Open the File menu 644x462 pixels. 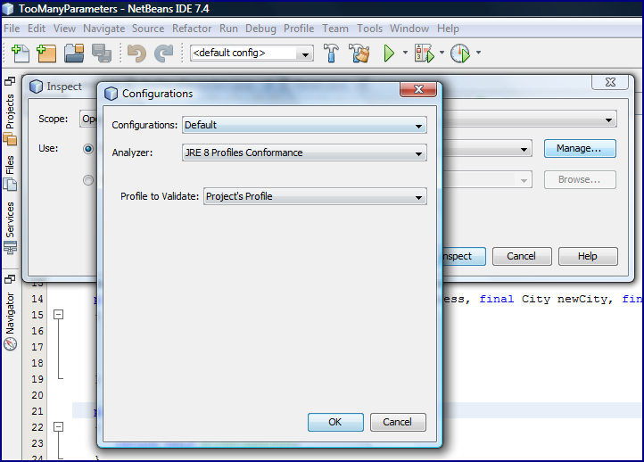click(x=12, y=29)
